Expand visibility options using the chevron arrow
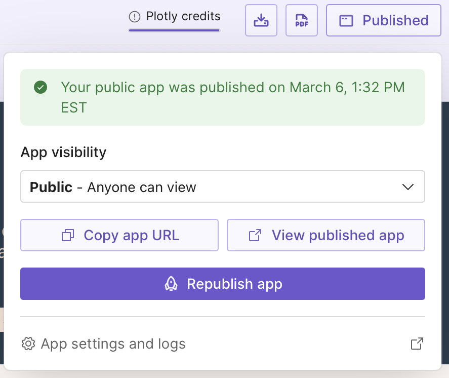 pyautogui.click(x=408, y=186)
